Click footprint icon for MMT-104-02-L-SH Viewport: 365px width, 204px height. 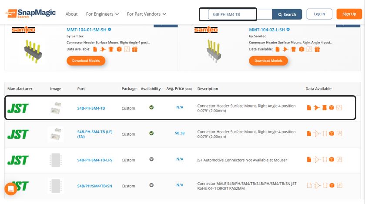(294, 49)
